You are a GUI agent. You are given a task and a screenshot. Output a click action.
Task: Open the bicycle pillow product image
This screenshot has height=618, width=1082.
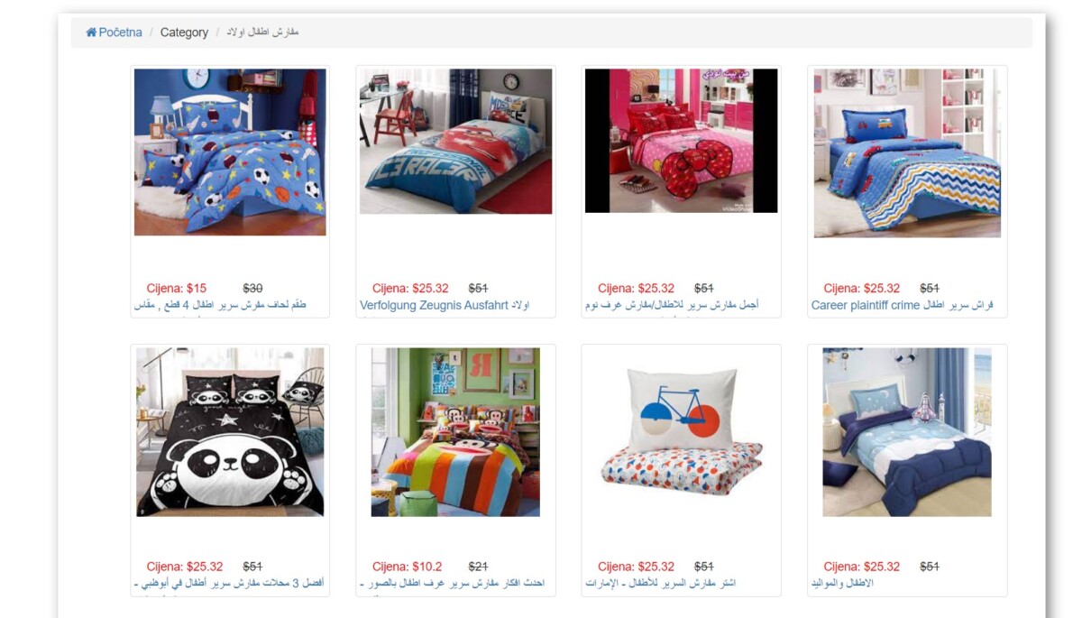(681, 432)
